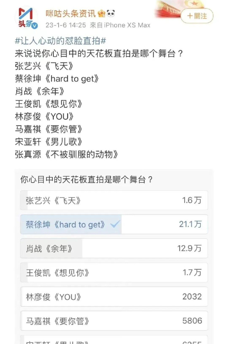Vote for 王俊凯《想见你》
Image resolution: width=228 pixels, height=344 pixels.
[x=114, y=272]
